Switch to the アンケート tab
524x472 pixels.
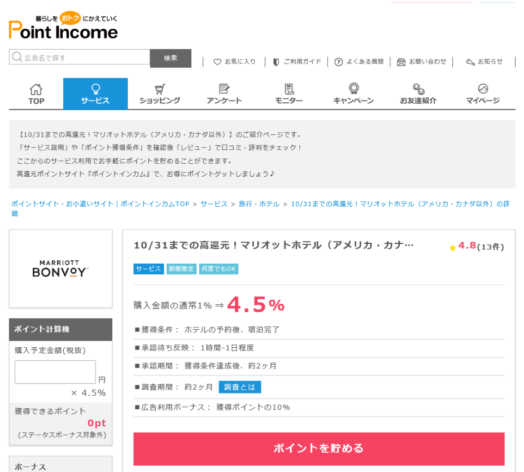point(224,94)
